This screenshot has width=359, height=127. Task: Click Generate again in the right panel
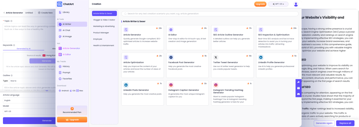coord(324,123)
